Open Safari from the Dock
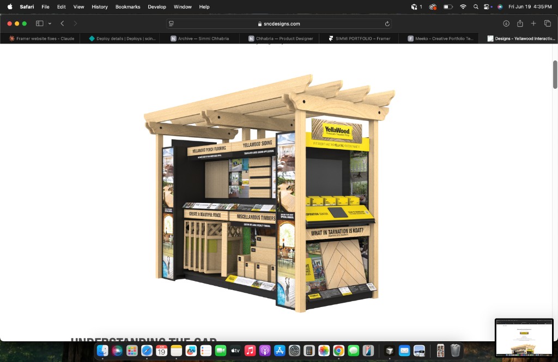The height and width of the screenshot is (362, 558). click(x=147, y=351)
